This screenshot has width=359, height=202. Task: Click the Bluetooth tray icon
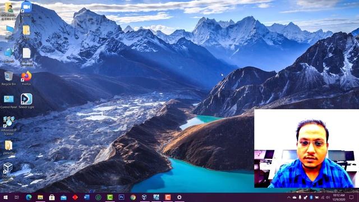(311, 197)
